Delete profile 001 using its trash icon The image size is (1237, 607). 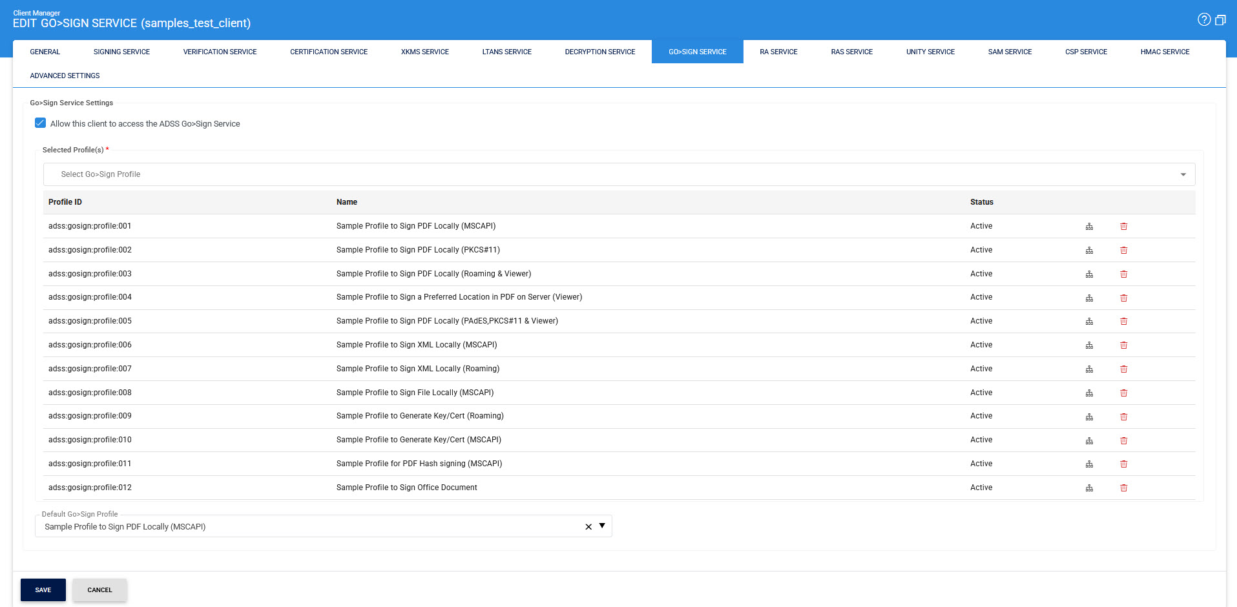(x=1123, y=227)
